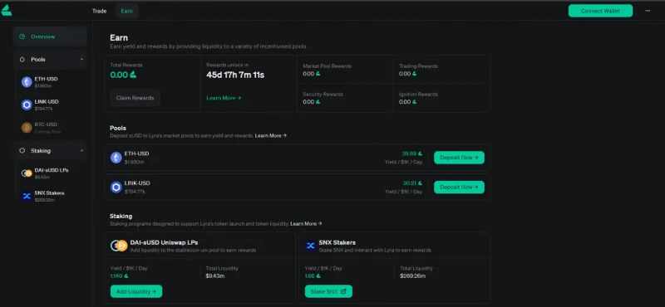665x307 pixels.
Task: Click the droplet icon next to Pools
Action: pos(22,60)
